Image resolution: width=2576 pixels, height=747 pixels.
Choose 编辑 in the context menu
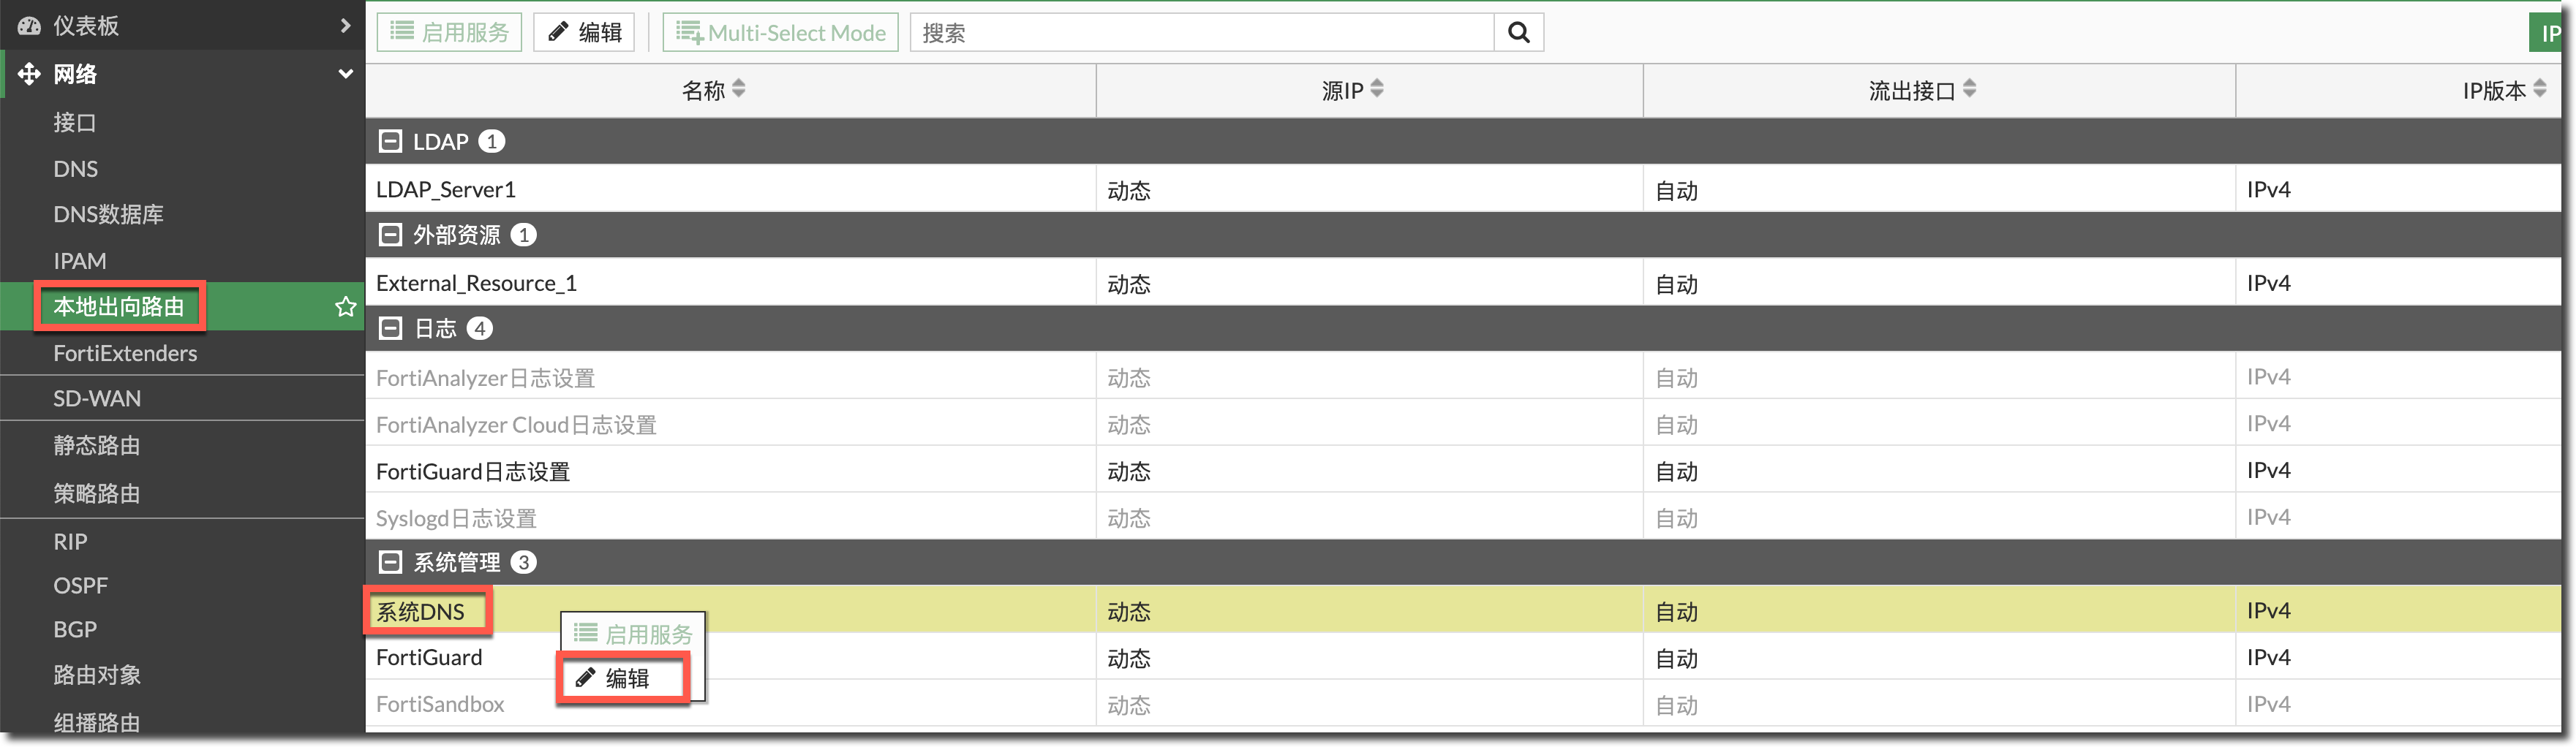[x=624, y=679]
